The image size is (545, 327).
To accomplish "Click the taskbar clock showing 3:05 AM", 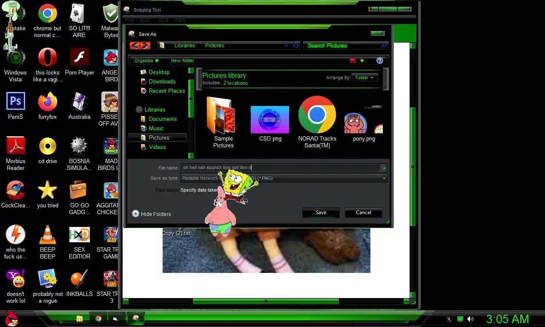I will tap(508, 319).
